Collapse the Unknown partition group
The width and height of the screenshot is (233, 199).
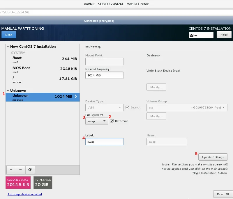pyautogui.click(x=8, y=91)
